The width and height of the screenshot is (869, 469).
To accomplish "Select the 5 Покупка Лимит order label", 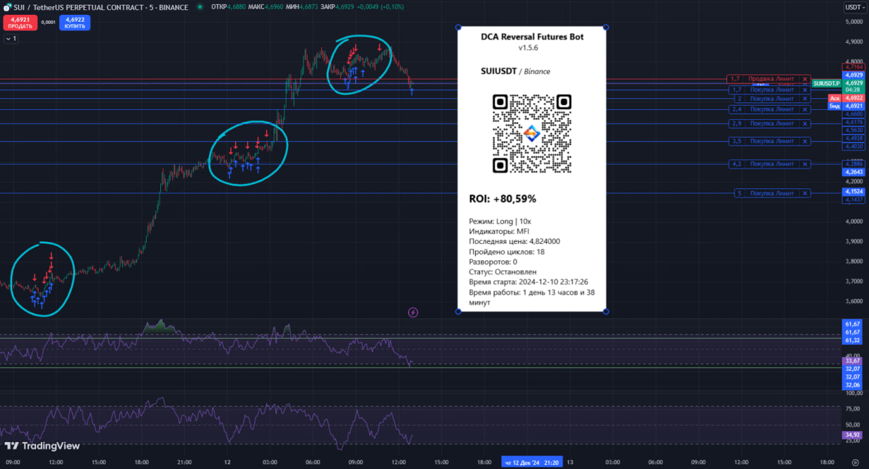I will click(771, 193).
